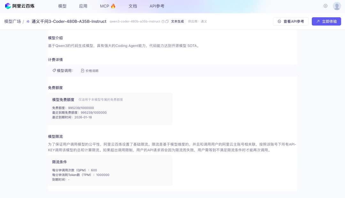Click the 阿里云百炼 logo

(19, 6)
